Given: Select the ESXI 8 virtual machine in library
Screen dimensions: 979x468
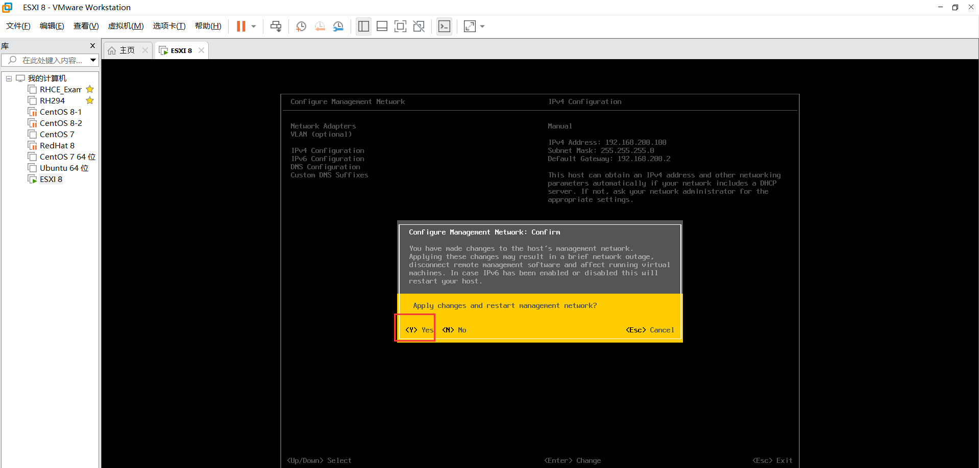Looking at the screenshot, I should 51,179.
